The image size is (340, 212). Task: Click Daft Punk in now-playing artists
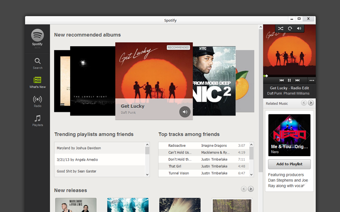[x=275, y=94]
